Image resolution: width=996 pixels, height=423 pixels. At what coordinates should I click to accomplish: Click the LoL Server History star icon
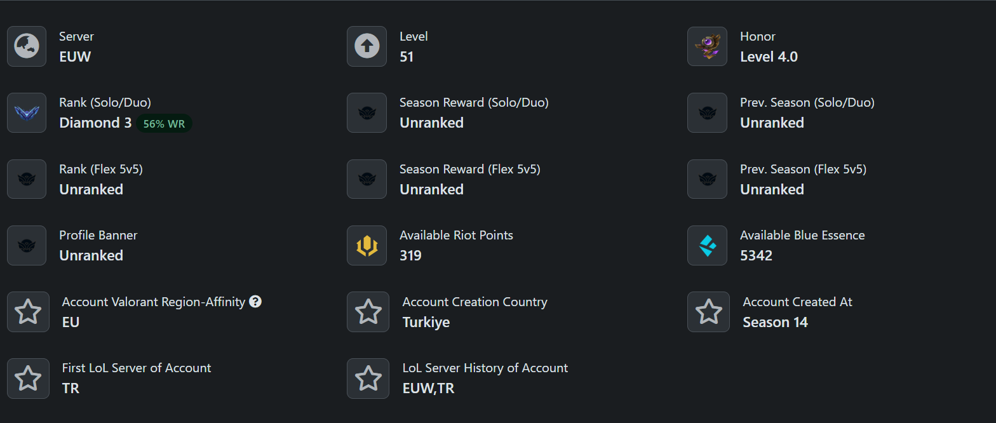click(368, 379)
